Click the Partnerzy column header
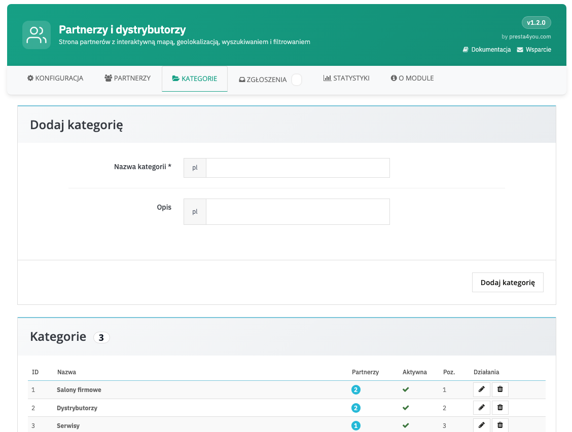572x432 pixels. pos(365,372)
